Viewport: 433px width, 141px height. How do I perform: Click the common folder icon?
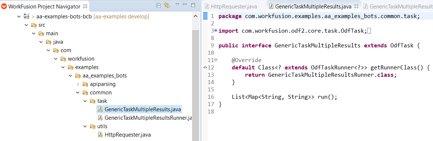(85, 93)
